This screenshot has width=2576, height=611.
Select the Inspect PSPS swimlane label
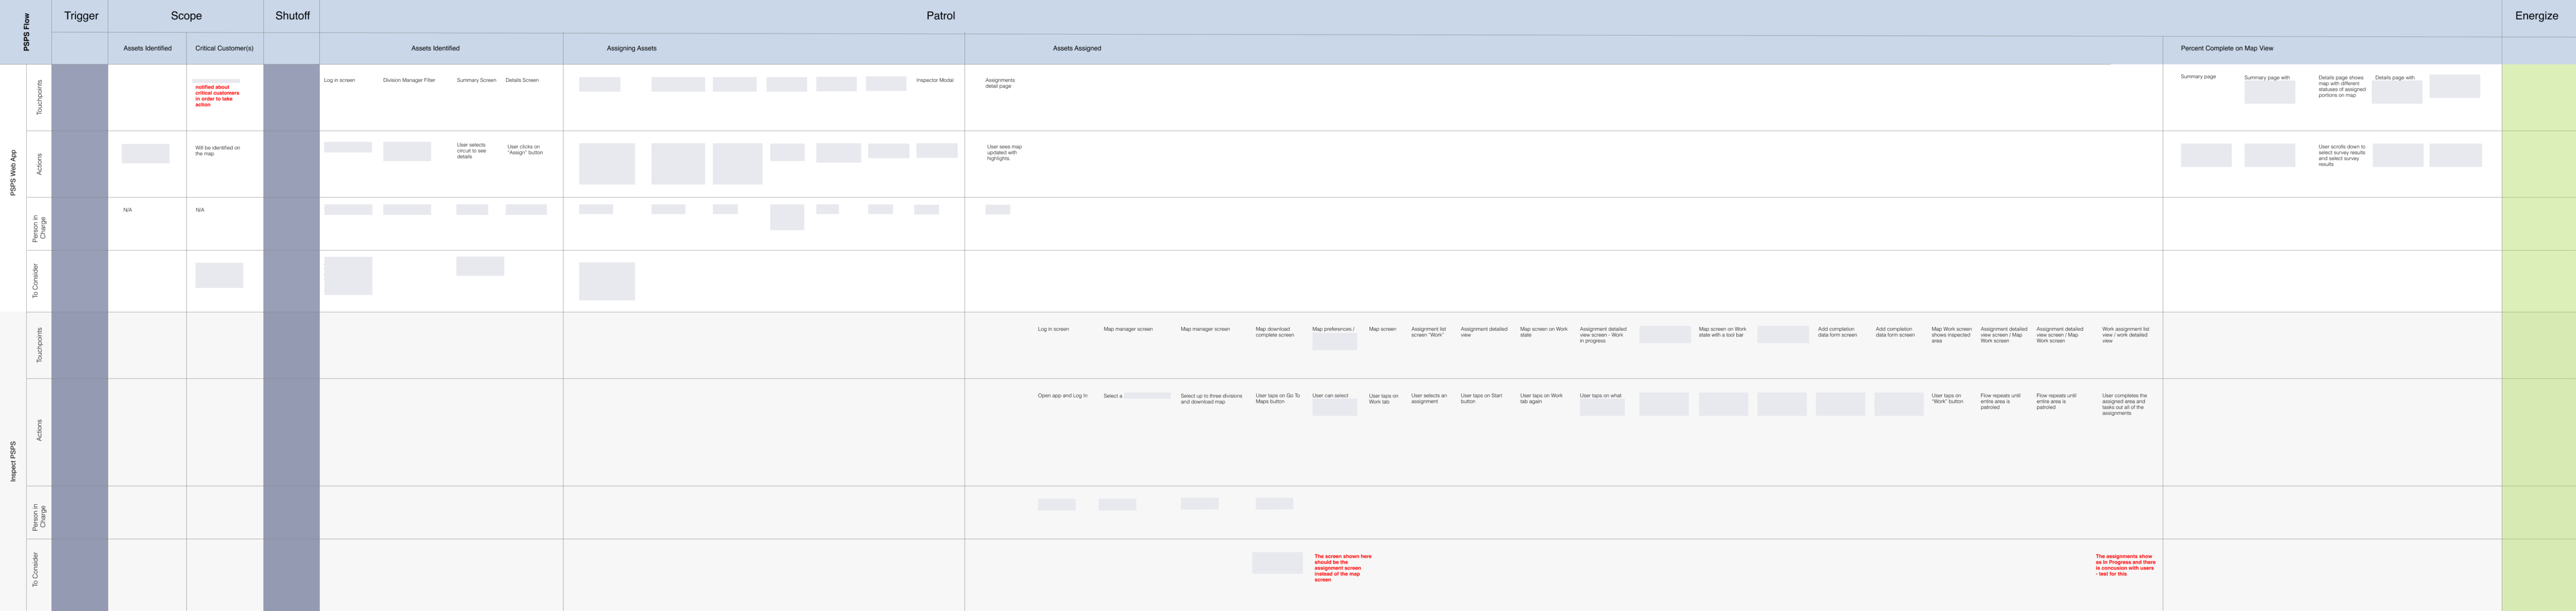[x=13, y=461]
